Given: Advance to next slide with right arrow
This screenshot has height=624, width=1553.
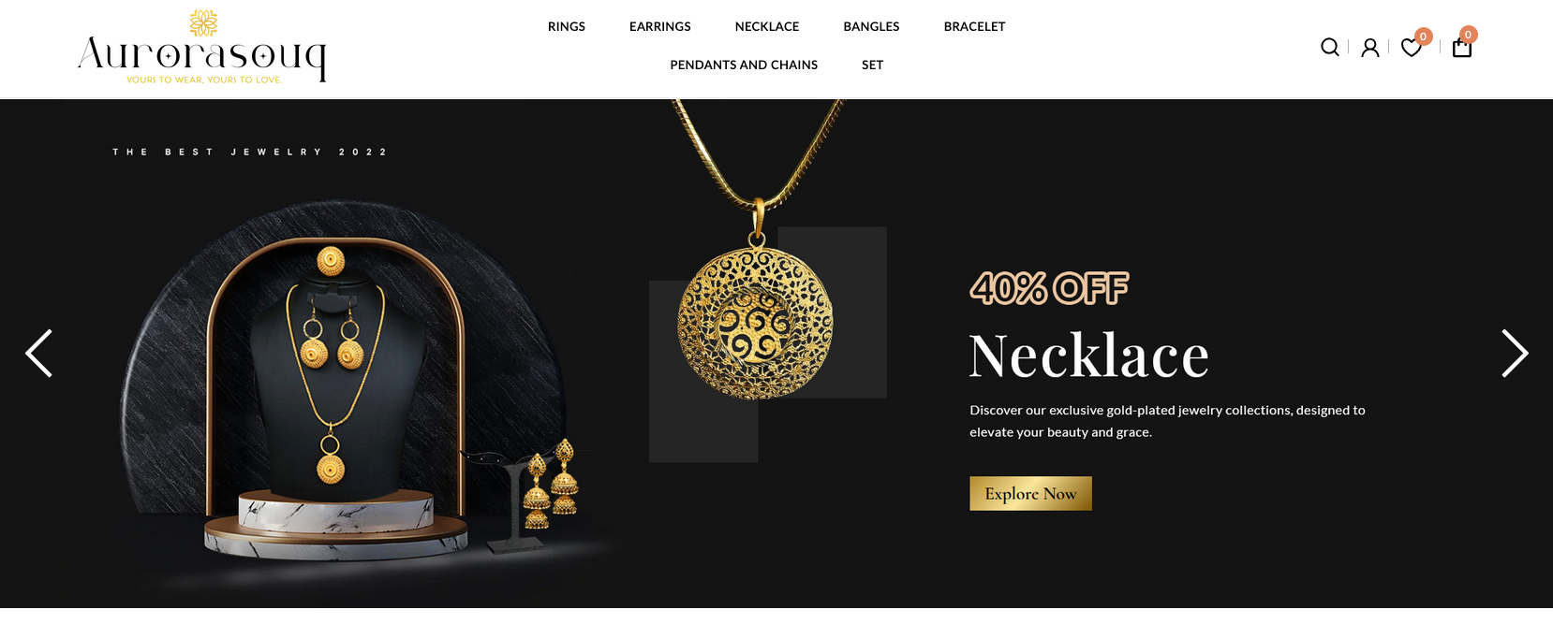Looking at the screenshot, I should pyautogui.click(x=1515, y=354).
